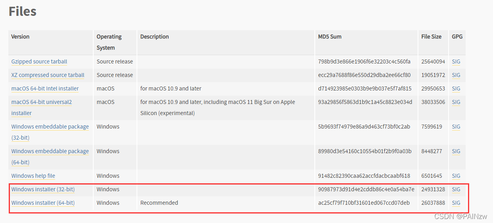Select MD5 sum ac25cf79f710bf31601ed067ccd07deb
493x223 pixels.
click(x=364, y=203)
